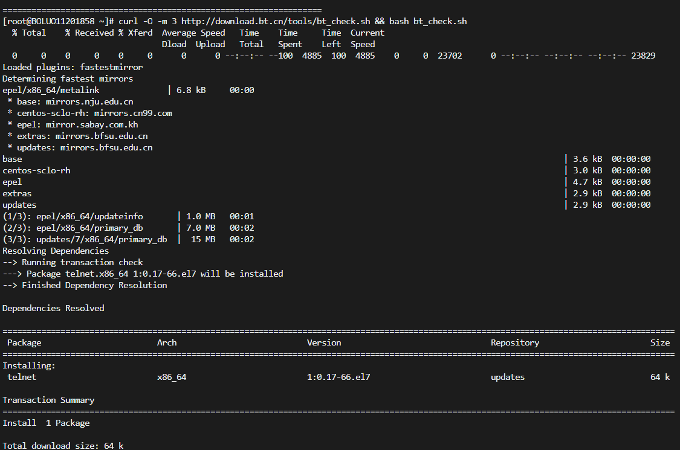The image size is (680, 450).
Task: Select the centos-sclo-rh mirror 'mirrors.cn99.com'
Action: pos(133,113)
